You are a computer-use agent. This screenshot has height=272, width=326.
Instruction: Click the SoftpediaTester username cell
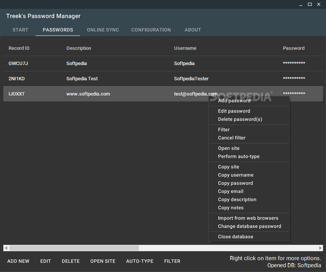(191, 79)
